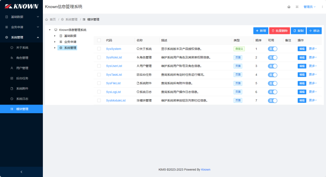Viewport: 326px width, 177px height.
Task: Click the home icon in top header
Action: click(289, 7)
